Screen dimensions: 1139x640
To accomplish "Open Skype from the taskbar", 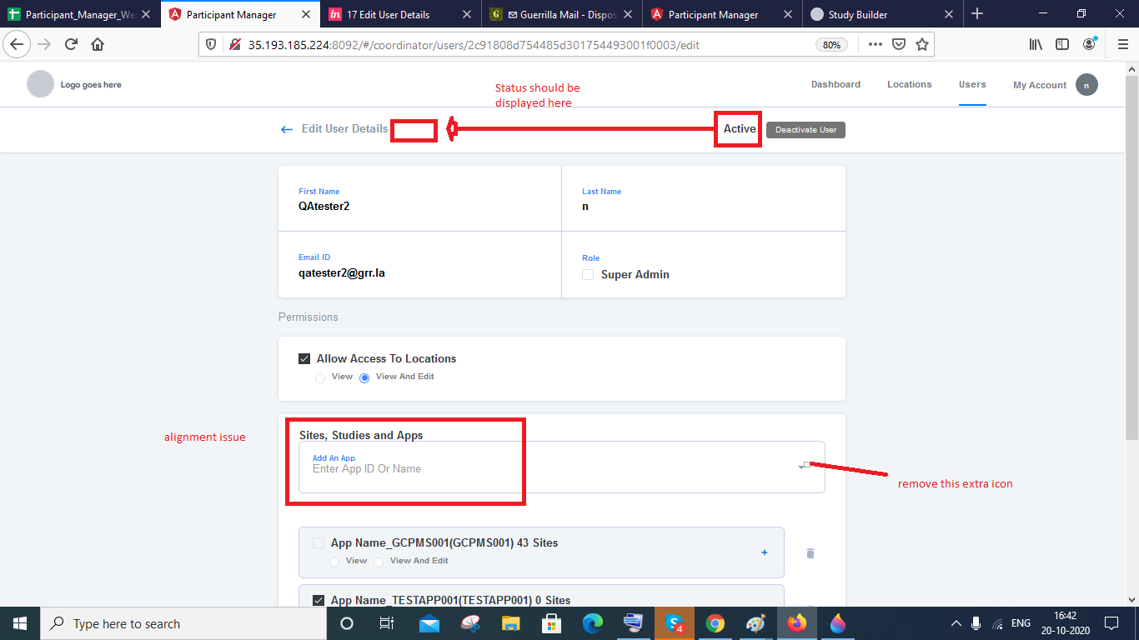I will [674, 623].
